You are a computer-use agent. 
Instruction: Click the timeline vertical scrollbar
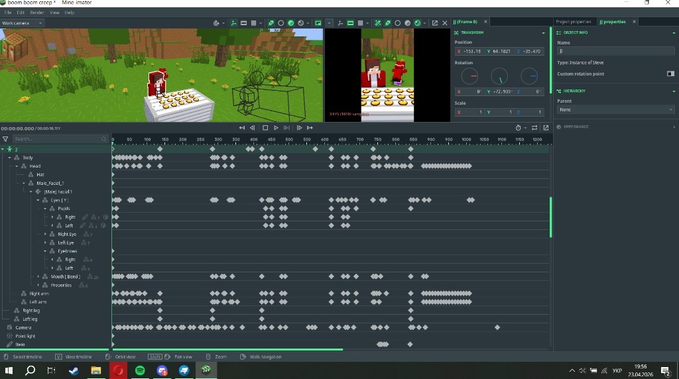tap(551, 217)
